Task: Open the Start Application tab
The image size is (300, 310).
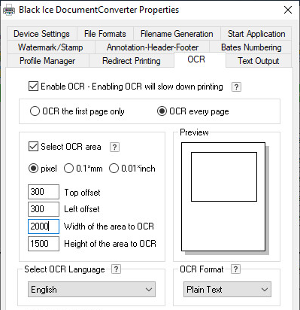Action: point(256,34)
